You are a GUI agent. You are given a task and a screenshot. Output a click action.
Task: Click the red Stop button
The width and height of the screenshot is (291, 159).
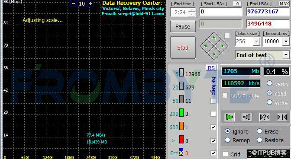coord(183,48)
